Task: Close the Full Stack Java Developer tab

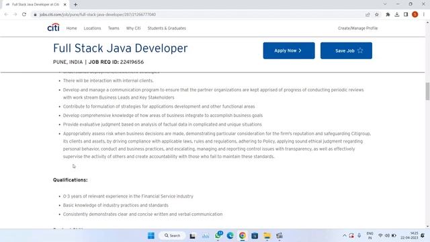Action: click(65, 5)
